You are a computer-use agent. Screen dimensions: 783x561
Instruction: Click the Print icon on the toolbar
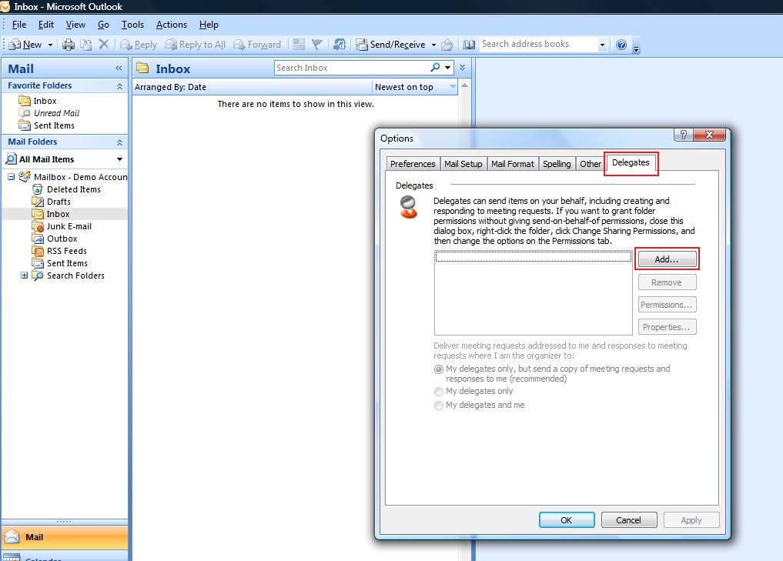point(69,44)
